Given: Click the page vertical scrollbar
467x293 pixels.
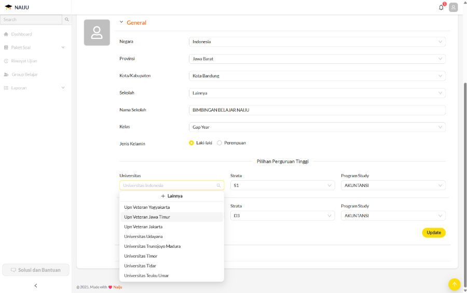Looking at the screenshot, I should (x=465, y=185).
